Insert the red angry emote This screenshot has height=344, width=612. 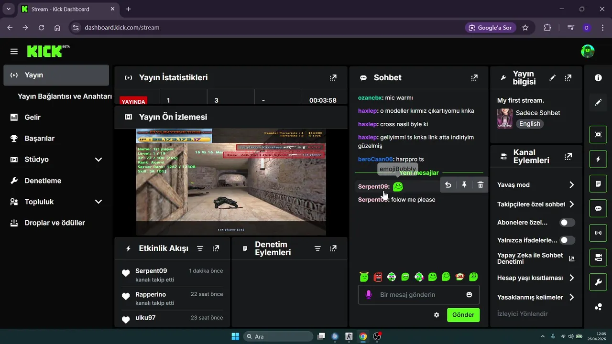[x=378, y=277]
